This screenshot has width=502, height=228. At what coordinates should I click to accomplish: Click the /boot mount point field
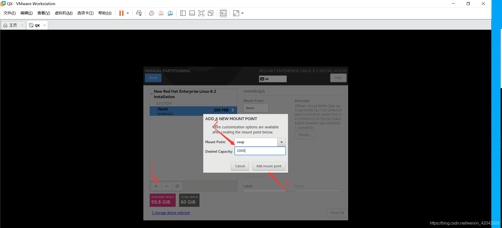[x=256, y=108]
